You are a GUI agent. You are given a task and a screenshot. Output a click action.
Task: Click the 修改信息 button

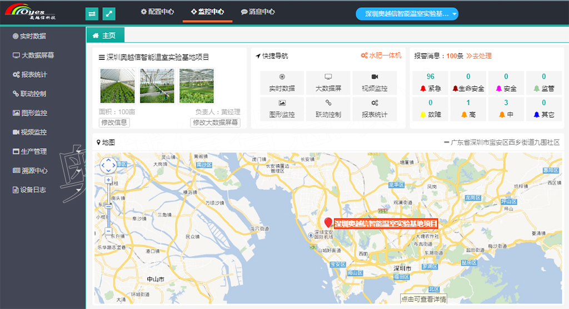coord(114,123)
